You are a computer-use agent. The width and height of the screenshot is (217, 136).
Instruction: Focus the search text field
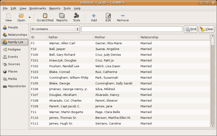tap(132, 29)
